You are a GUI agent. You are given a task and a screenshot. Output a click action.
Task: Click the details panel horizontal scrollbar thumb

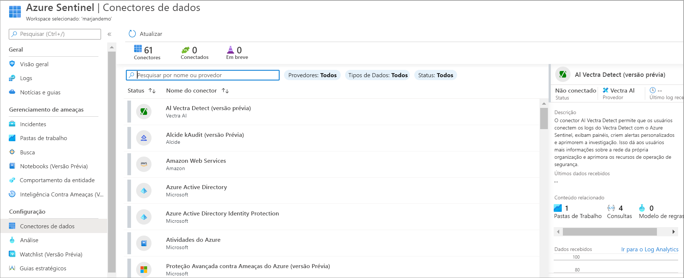coord(610,232)
